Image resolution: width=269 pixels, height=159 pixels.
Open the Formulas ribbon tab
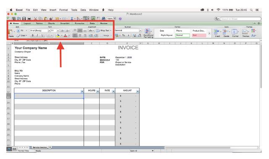79,24
